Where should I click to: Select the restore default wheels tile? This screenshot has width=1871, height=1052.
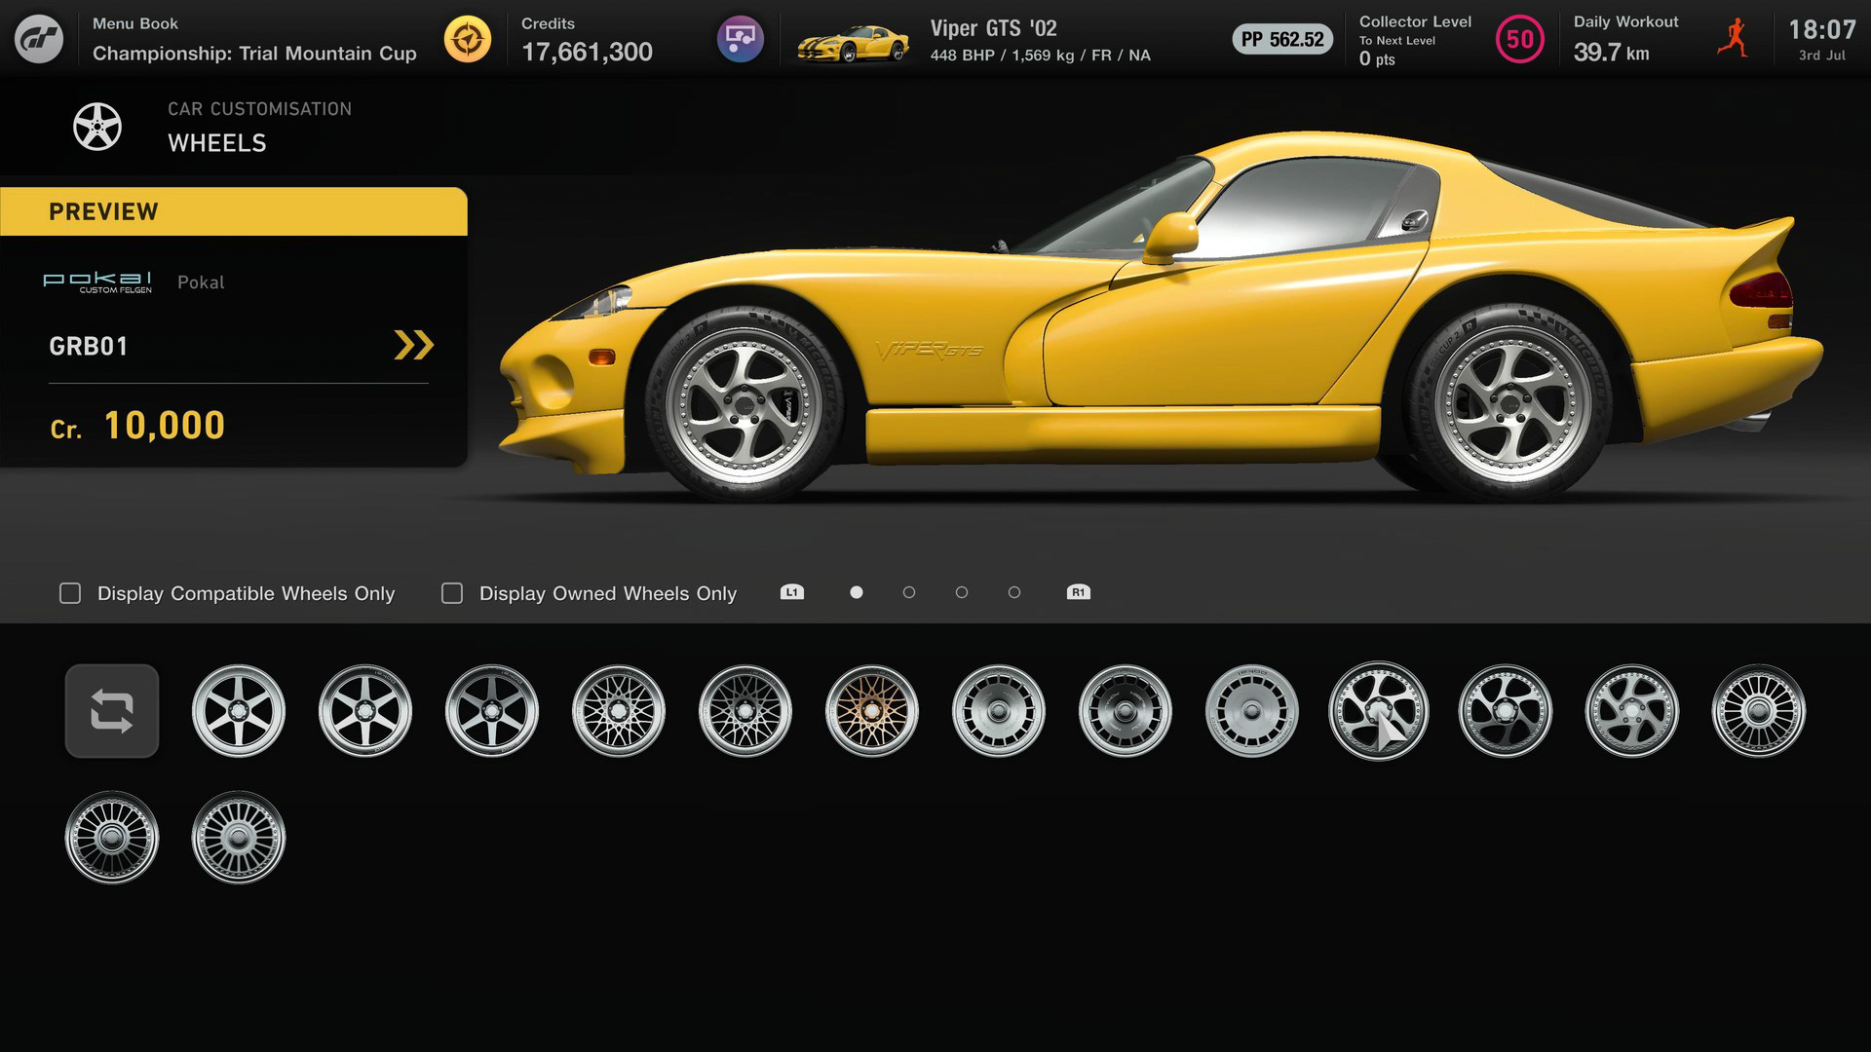(x=111, y=710)
